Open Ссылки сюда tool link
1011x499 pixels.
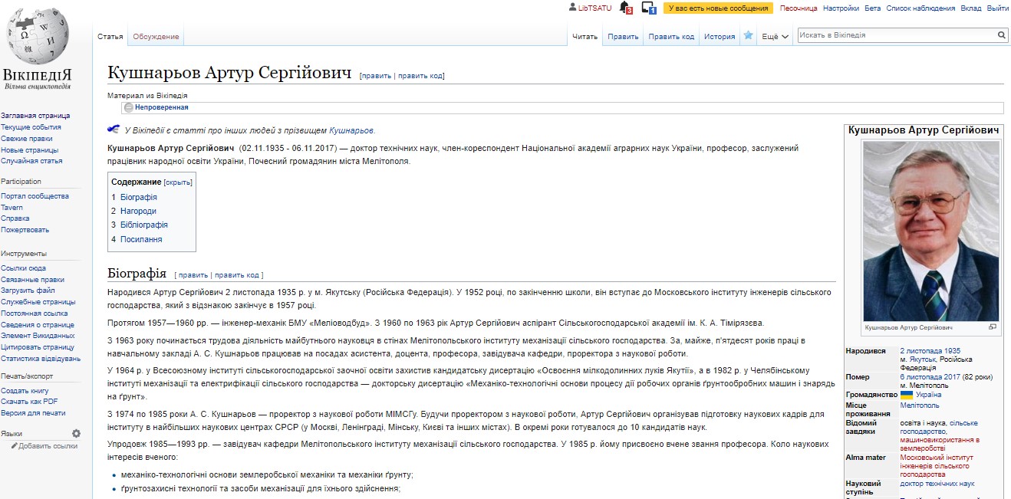23,268
